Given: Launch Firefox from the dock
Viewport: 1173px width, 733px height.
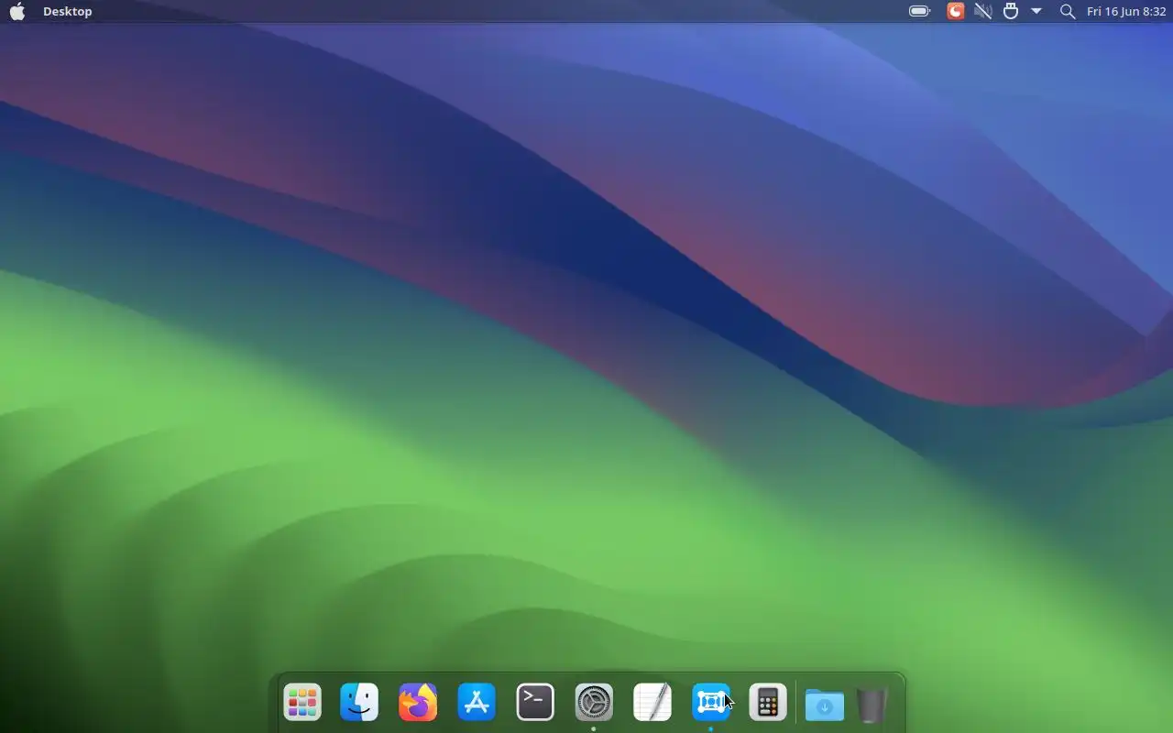Looking at the screenshot, I should point(418,703).
